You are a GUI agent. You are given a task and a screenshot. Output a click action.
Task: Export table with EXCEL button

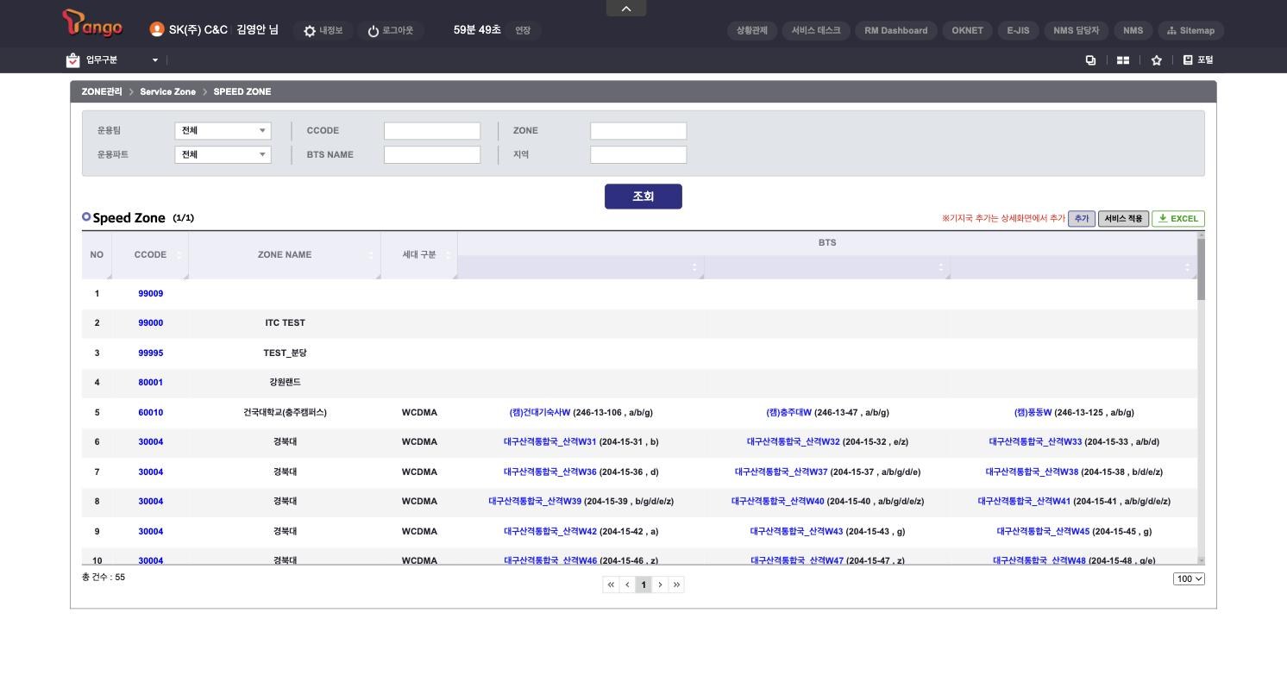point(1178,219)
